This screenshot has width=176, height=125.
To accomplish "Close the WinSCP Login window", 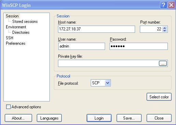I will coord(171,5).
